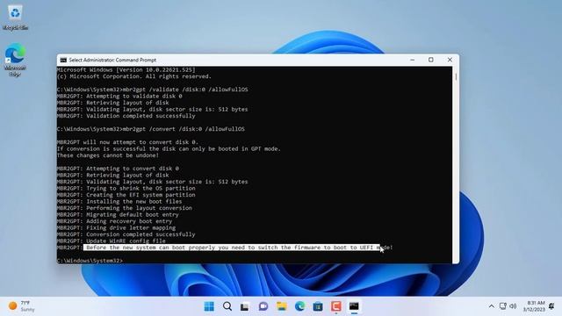Screen dimensions: 562x316
Task: Launch Edge browser from taskbar
Action: tap(299, 306)
